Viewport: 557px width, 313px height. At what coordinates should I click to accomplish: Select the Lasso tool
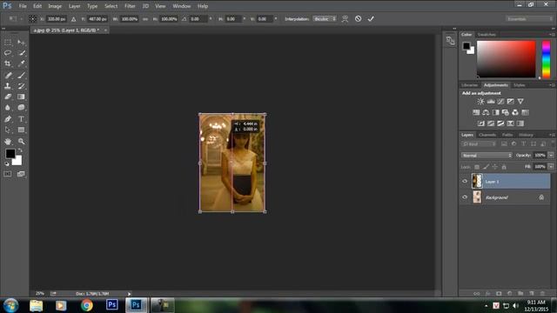tap(8, 53)
